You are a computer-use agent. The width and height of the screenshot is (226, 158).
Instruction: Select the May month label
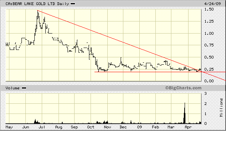pos(9,127)
